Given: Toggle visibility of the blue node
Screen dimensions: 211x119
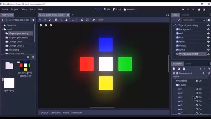Looking at the screenshot, I should pyautogui.click(x=208, y=37).
